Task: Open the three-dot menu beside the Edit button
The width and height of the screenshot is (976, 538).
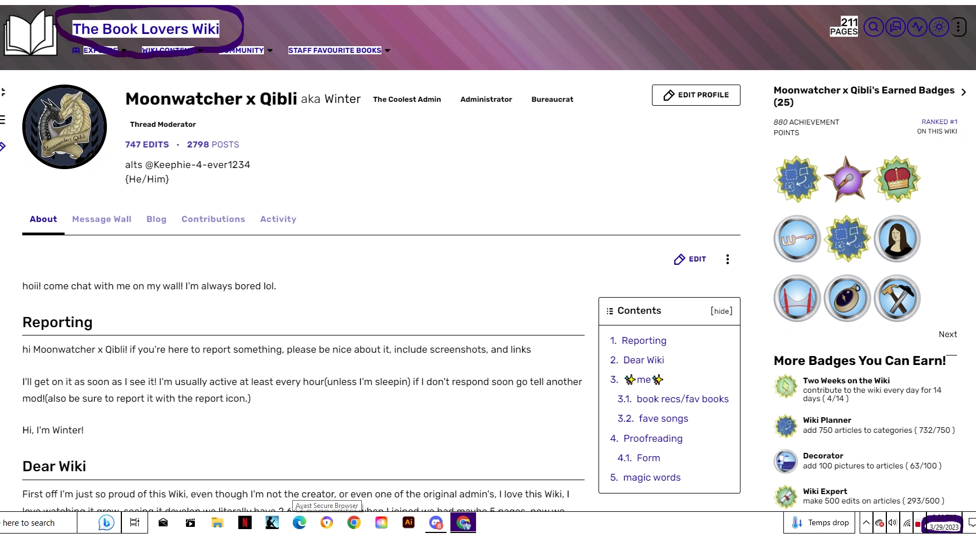Action: [x=727, y=259]
